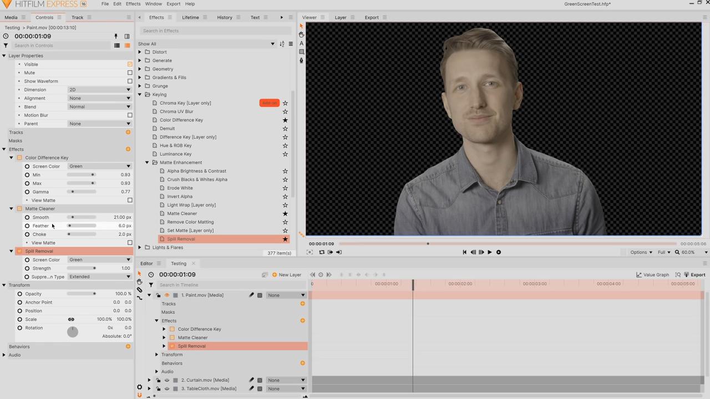
Task: Expand the Distort effects folder
Action: (x=140, y=52)
